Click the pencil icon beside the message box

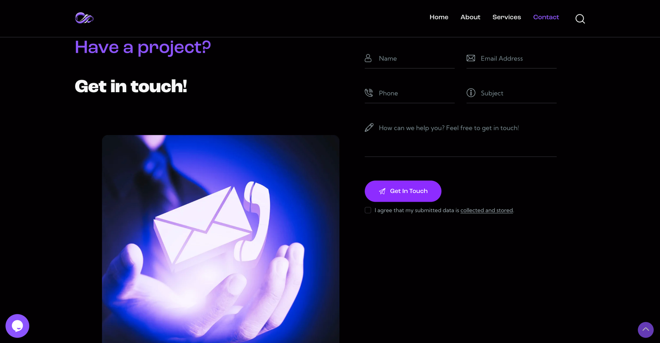(x=369, y=128)
